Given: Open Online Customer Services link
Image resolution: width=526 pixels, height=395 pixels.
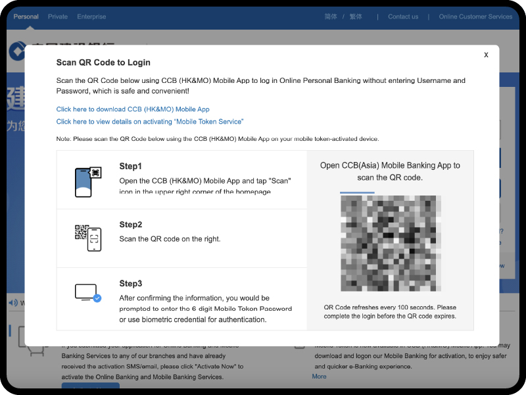Looking at the screenshot, I should pyautogui.click(x=475, y=16).
